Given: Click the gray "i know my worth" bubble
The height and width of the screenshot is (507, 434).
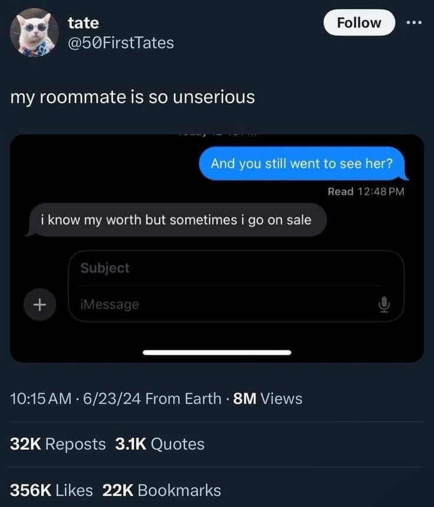Looking at the screenshot, I should [x=176, y=220].
